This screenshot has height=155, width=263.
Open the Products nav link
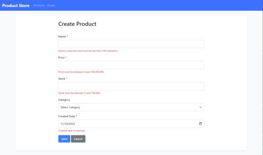point(39,5)
